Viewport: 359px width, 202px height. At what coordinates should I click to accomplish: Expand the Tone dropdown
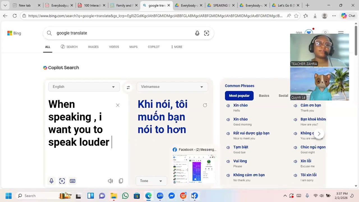click(x=151, y=181)
